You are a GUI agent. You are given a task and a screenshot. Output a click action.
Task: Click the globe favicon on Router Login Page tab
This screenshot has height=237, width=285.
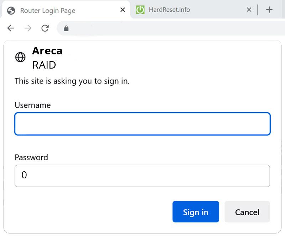(x=11, y=11)
